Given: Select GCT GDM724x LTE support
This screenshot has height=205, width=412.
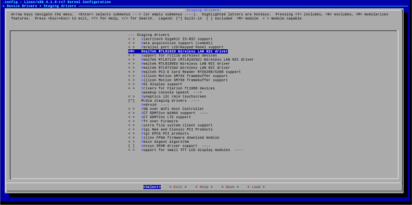Looking at the screenshot, I should [160, 117].
